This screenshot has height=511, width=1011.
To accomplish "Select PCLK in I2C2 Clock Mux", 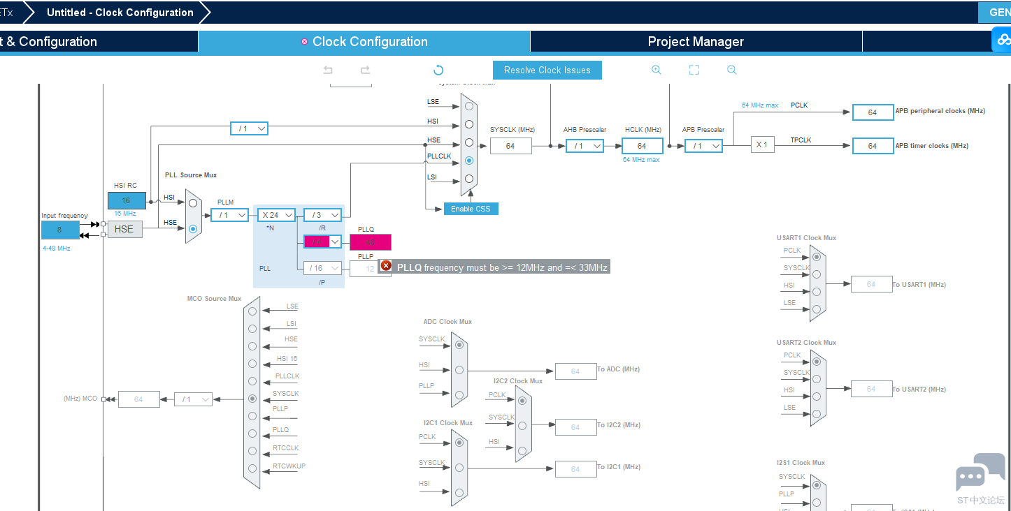I will tap(522, 401).
